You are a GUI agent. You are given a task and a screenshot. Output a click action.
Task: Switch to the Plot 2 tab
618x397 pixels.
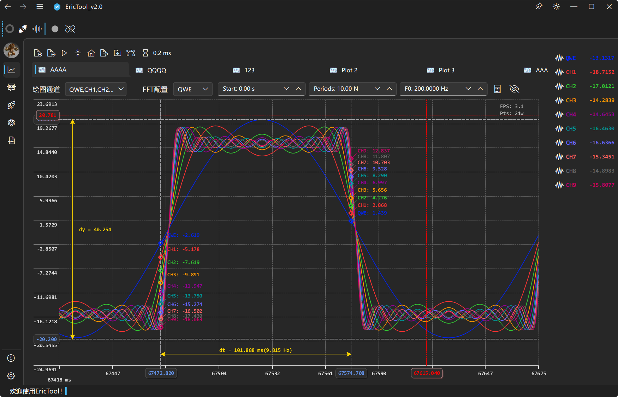(349, 70)
